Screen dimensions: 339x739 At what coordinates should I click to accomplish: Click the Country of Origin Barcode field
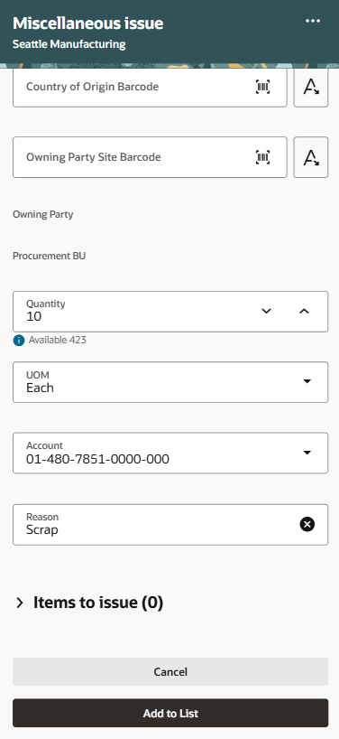(150, 87)
